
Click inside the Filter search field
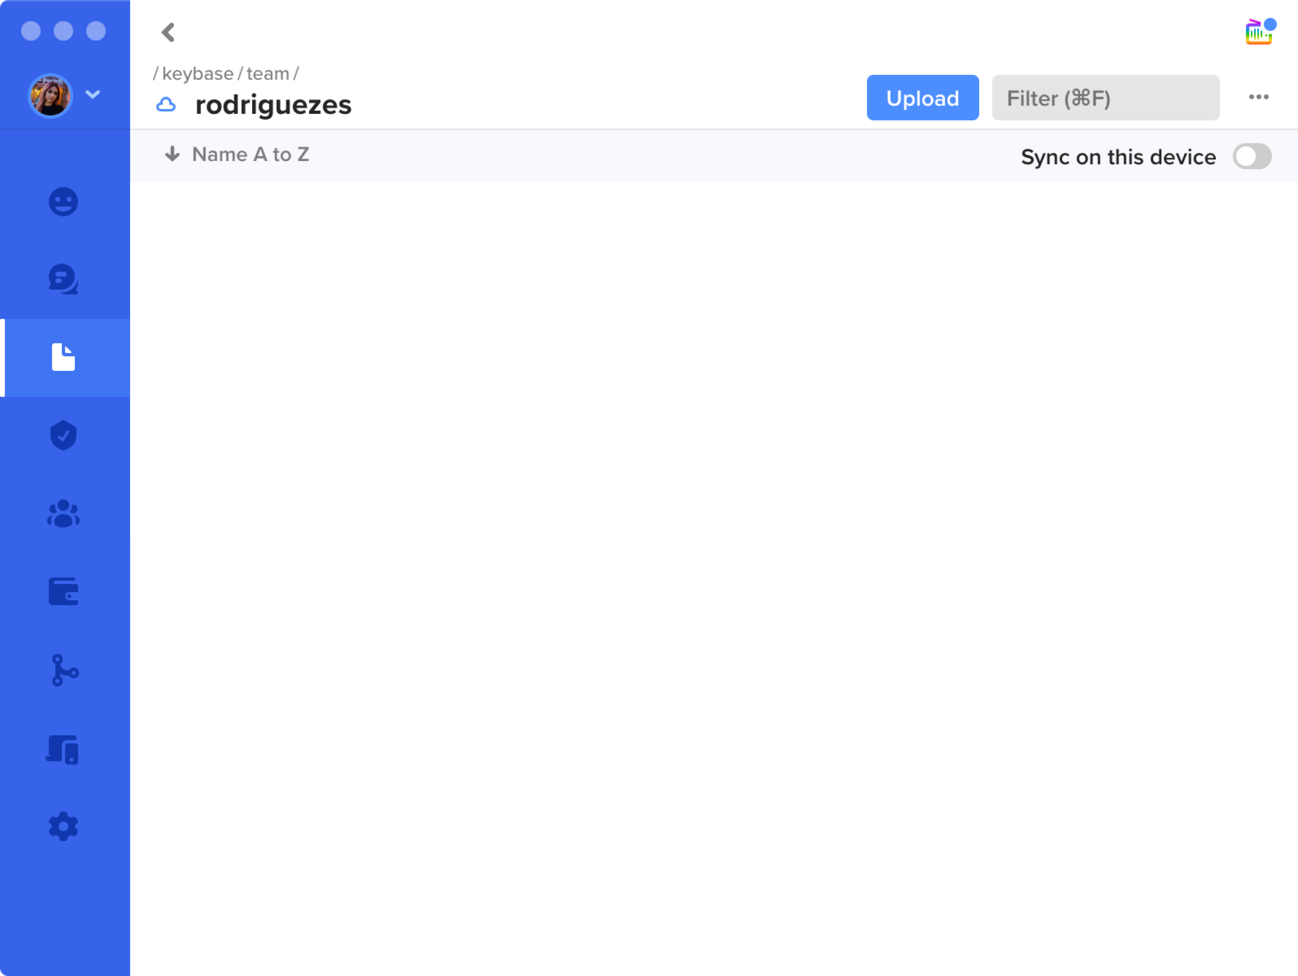(1105, 98)
